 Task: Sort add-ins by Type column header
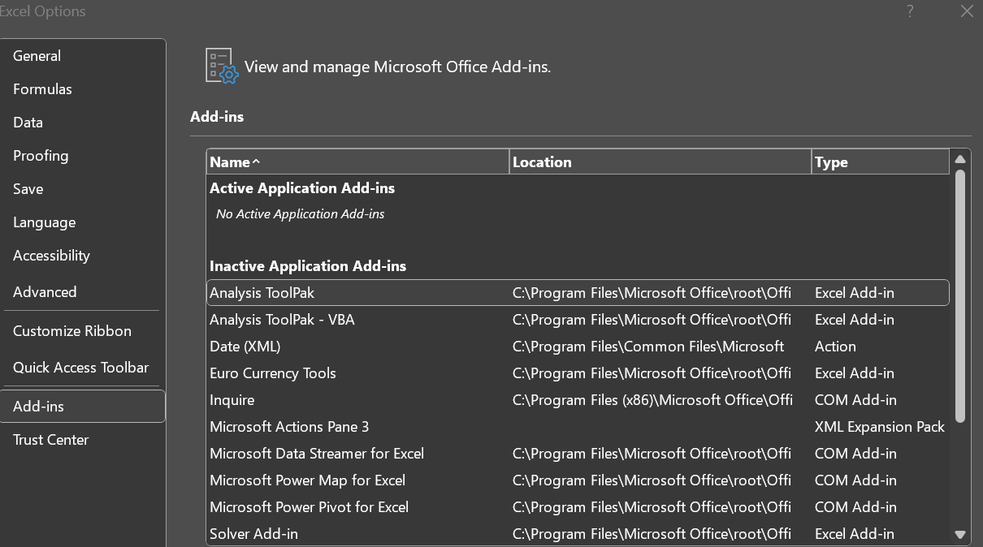(x=881, y=162)
